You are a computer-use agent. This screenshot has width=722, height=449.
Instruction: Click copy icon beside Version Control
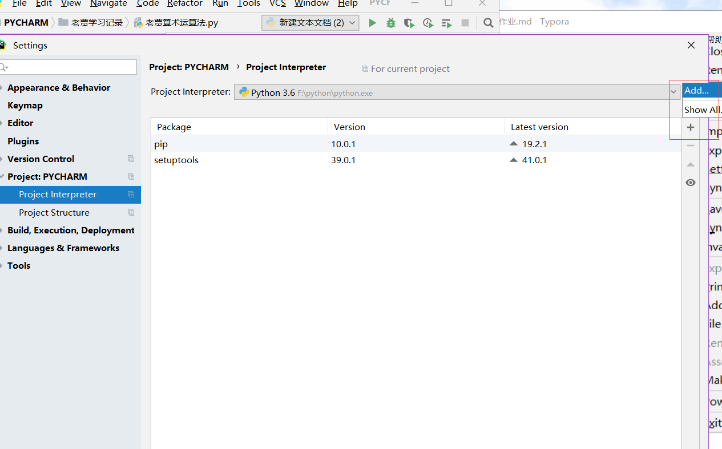(131, 159)
